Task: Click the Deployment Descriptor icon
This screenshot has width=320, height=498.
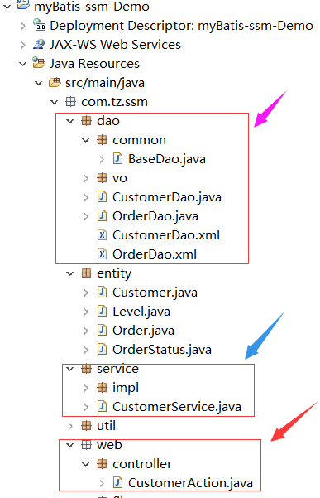Action: [x=39, y=25]
